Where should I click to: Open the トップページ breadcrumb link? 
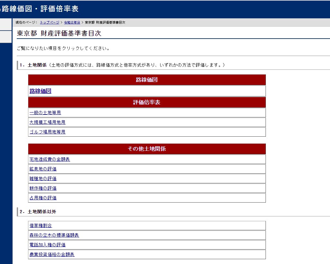click(49, 23)
